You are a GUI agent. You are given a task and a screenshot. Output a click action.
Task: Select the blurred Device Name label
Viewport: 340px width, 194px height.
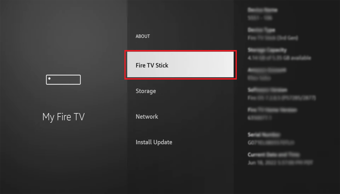(x=262, y=10)
